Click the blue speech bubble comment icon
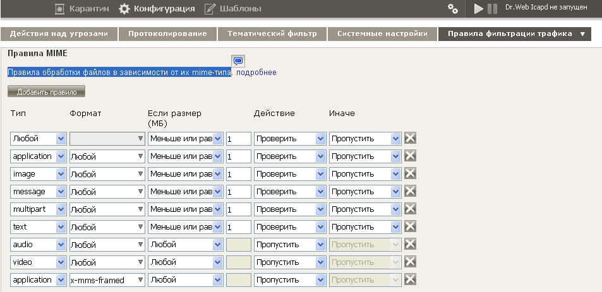 (238, 61)
